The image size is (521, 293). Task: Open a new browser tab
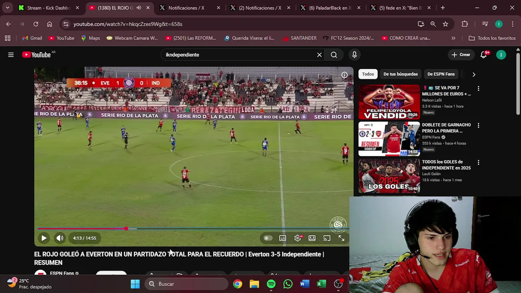[x=442, y=8]
